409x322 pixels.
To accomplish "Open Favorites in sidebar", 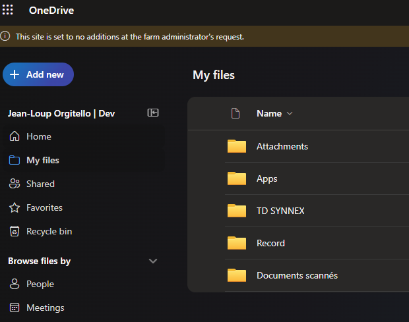I will (84, 207).
